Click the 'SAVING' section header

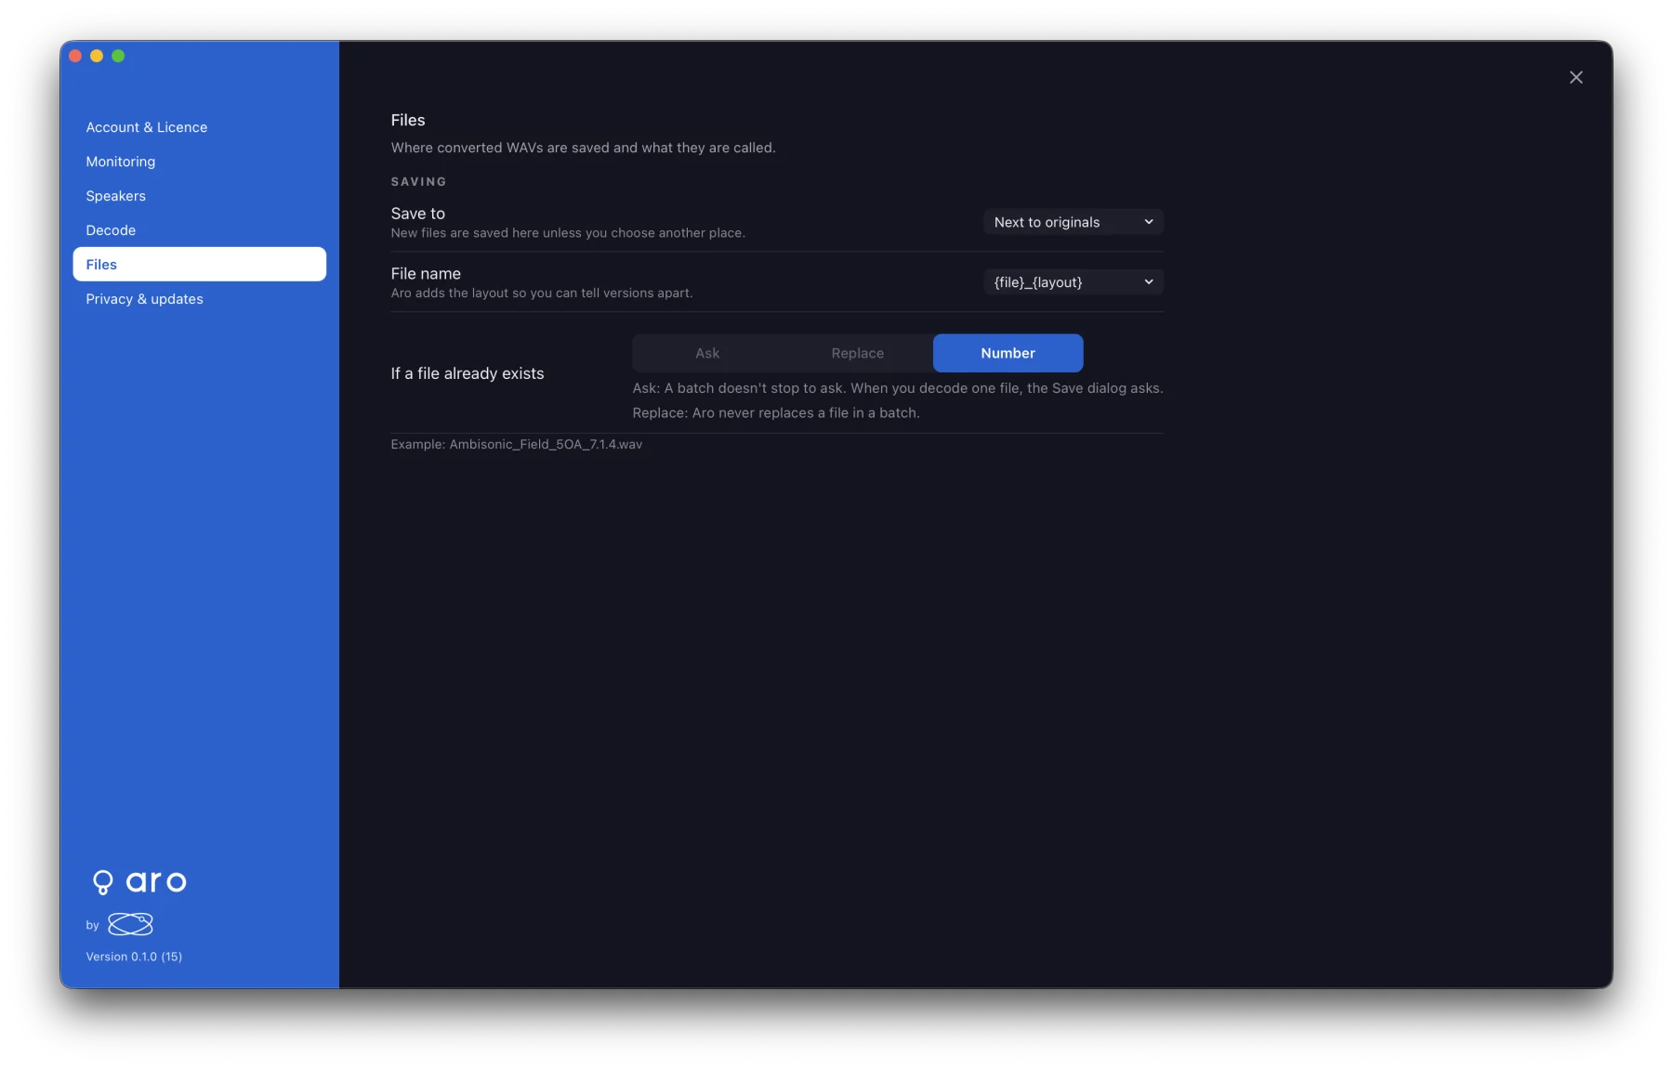(418, 182)
